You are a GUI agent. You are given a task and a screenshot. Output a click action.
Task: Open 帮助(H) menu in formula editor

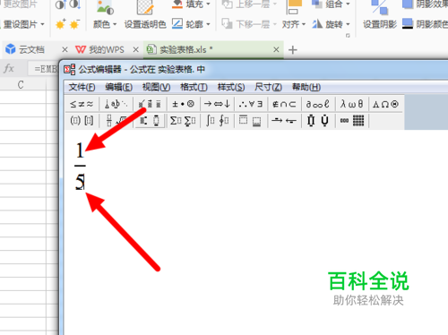coord(306,87)
